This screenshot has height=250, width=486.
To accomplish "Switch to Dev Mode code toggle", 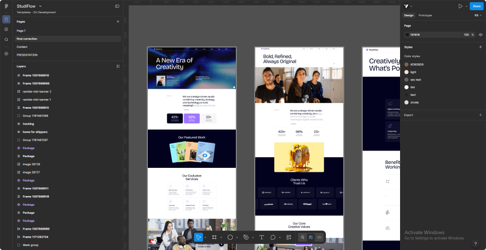I will coord(319,237).
